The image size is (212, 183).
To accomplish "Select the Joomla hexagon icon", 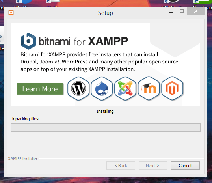I will point(125,88).
